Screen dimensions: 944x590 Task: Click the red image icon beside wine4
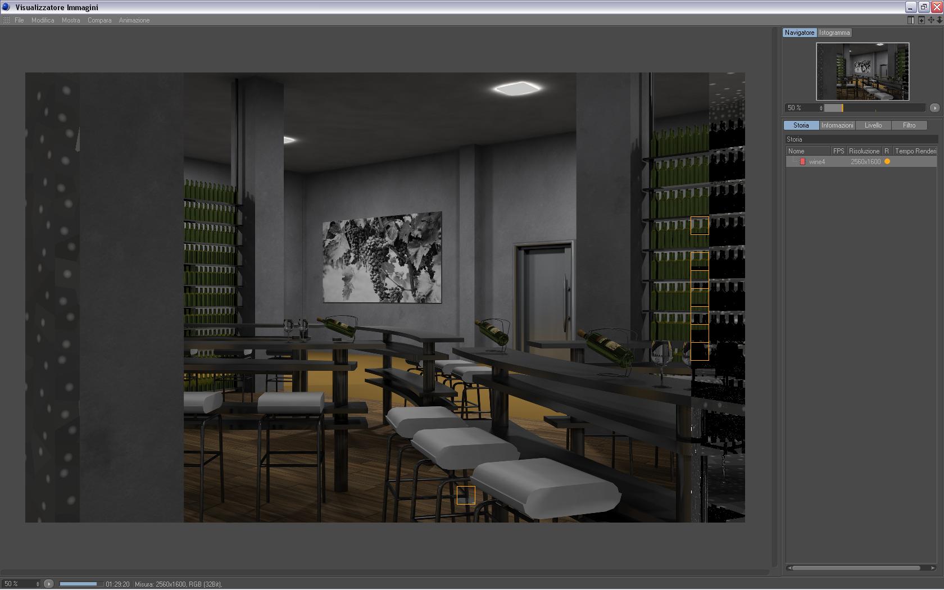(x=802, y=162)
